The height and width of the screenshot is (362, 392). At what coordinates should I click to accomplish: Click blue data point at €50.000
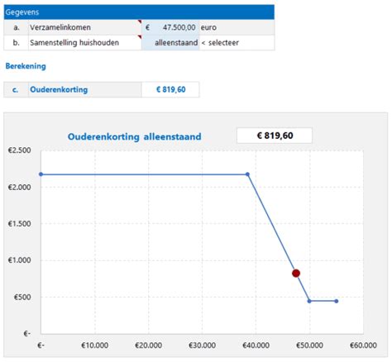(x=309, y=301)
